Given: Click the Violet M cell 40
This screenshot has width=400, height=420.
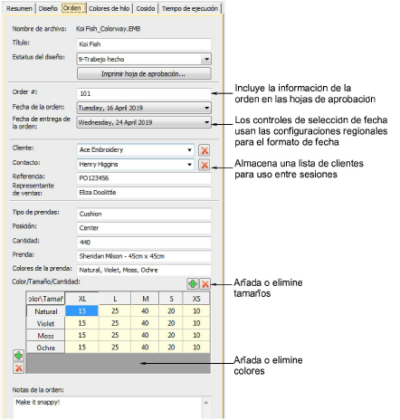Looking at the screenshot, I should tap(146, 323).
